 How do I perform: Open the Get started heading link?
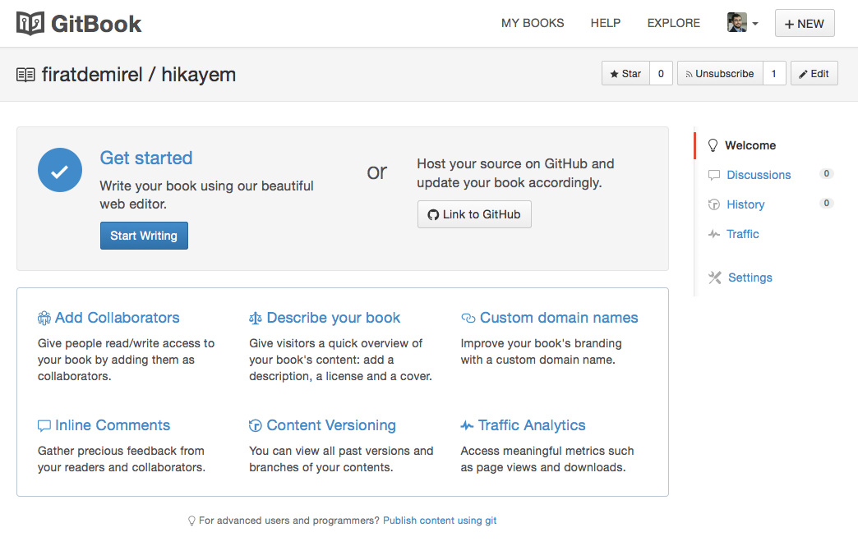(146, 158)
